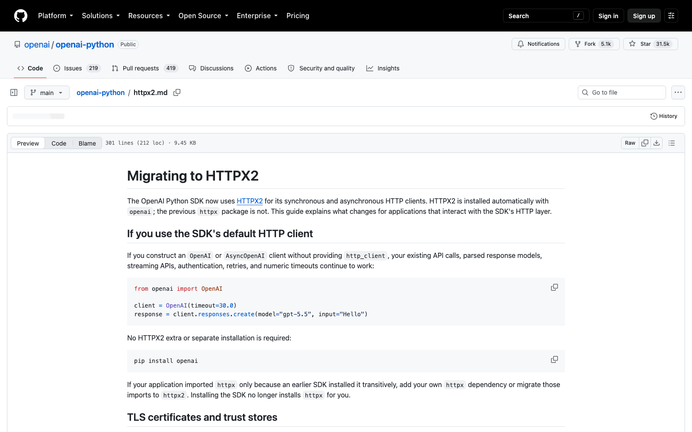Copy the OpenAI client code snippet

pos(554,288)
